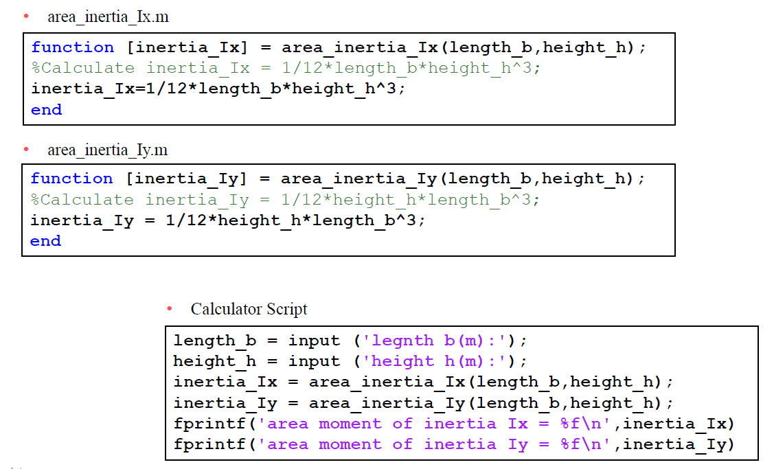
Task: Click the red bullet beside area_inertia_Ix.m
Action: (x=25, y=14)
